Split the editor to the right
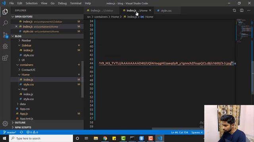This screenshot has height=142, width=254. point(242,11)
